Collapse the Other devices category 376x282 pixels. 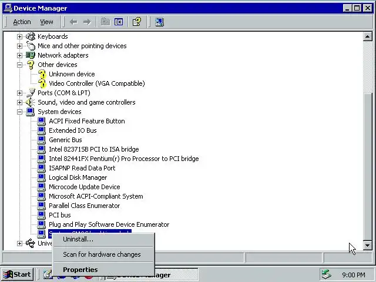tap(19, 65)
